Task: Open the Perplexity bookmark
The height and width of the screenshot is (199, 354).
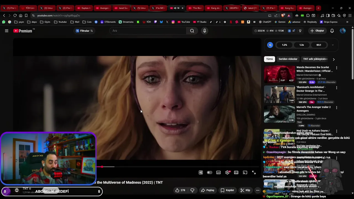Action: click(x=310, y=22)
